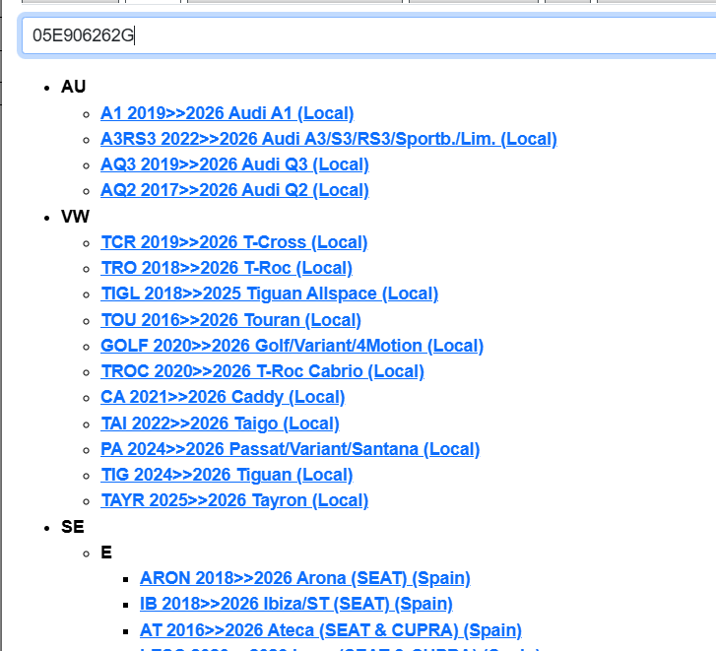The width and height of the screenshot is (716, 651).
Task: Open the AQ2 Audi Q2 link
Action: click(234, 190)
